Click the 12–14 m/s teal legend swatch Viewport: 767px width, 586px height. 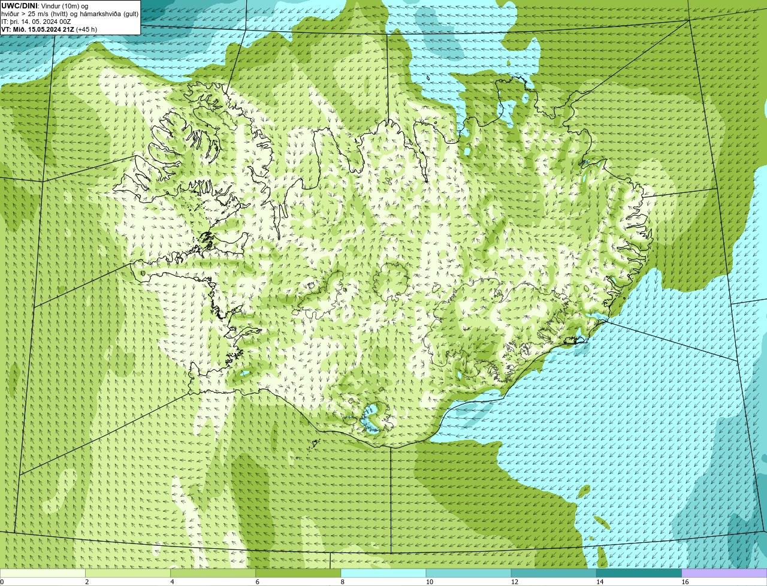pos(554,573)
